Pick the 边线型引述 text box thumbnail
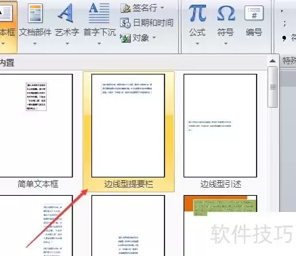Viewport: 296px width, 256px height. 220,125
